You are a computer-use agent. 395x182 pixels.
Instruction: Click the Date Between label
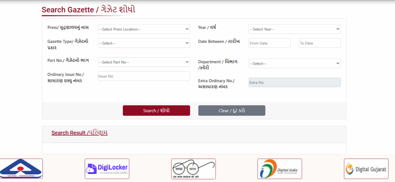click(219, 41)
